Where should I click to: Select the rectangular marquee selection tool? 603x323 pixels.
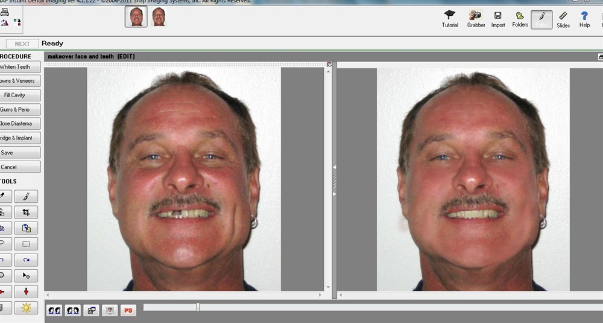coord(26,244)
